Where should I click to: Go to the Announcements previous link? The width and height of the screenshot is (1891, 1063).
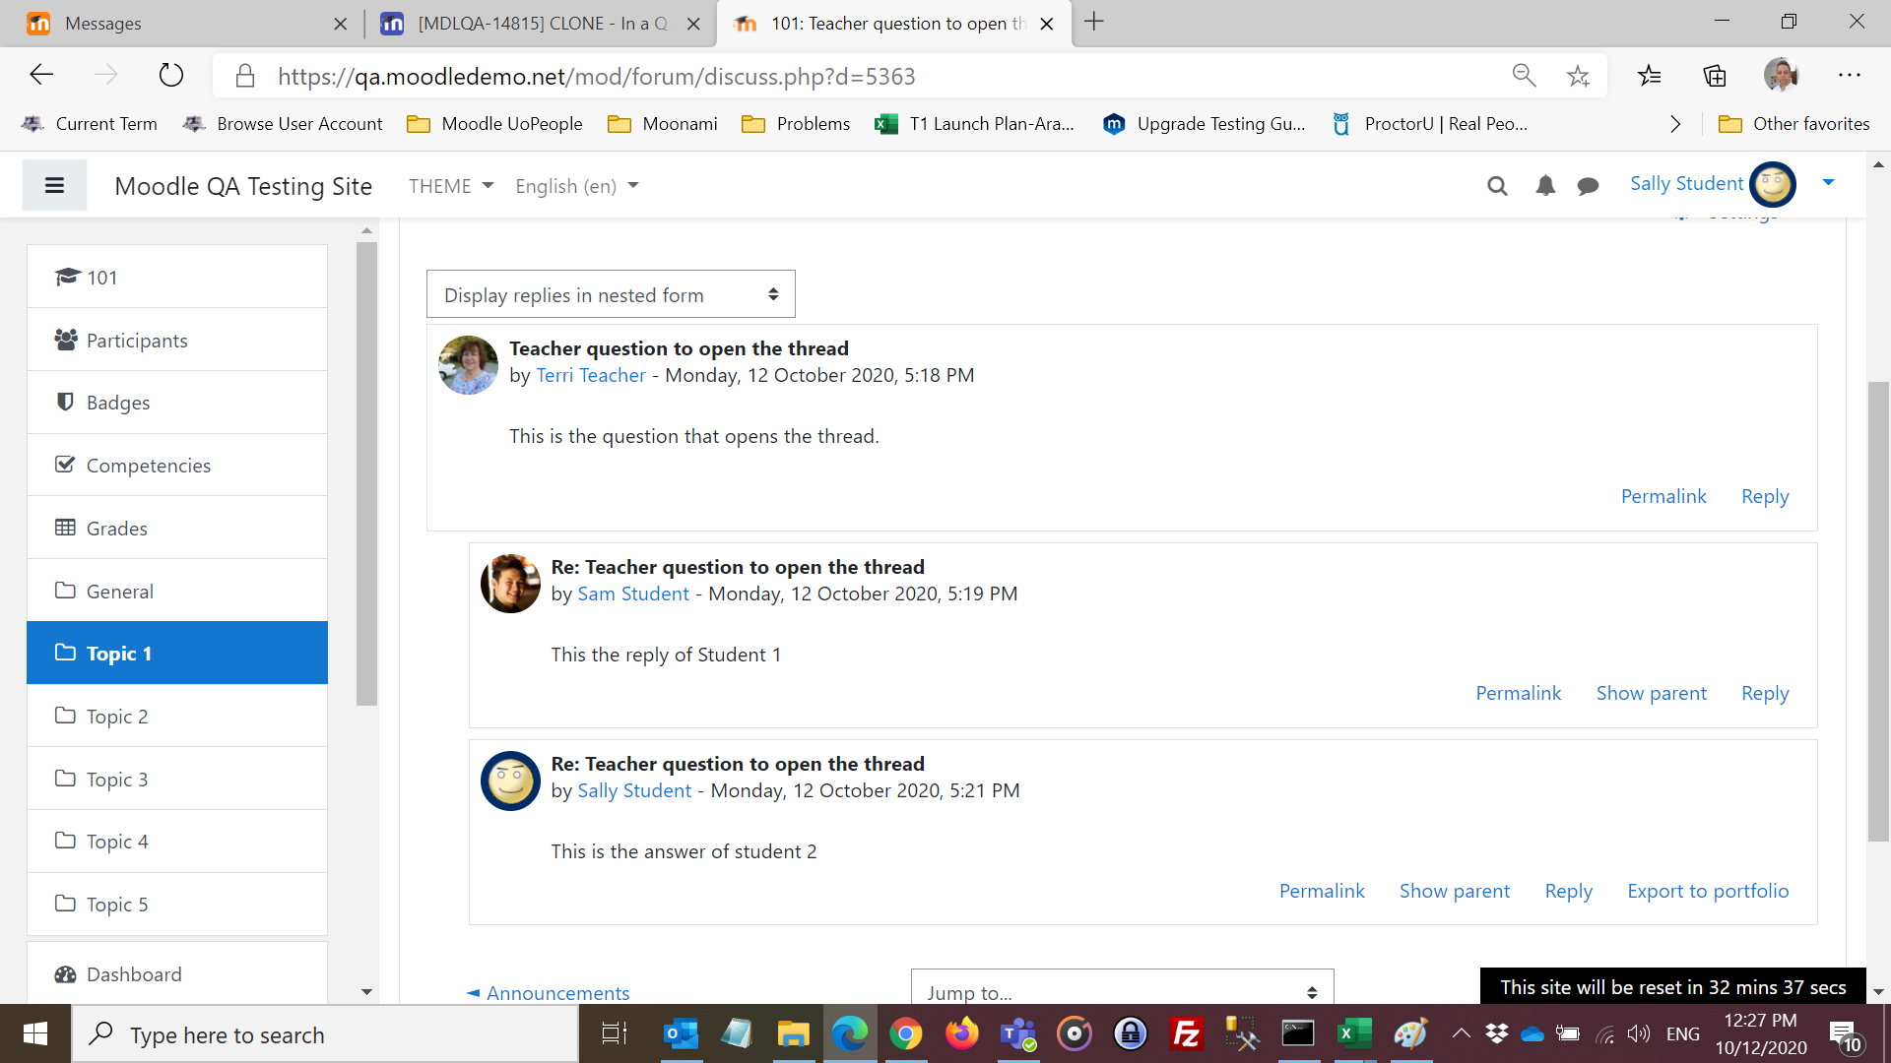(x=549, y=992)
